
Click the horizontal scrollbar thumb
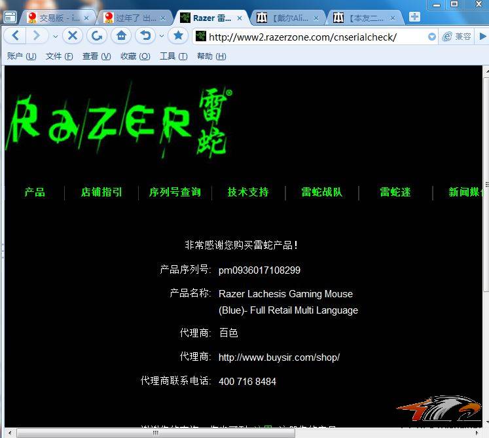(x=156, y=433)
